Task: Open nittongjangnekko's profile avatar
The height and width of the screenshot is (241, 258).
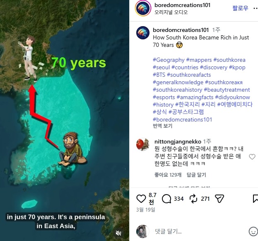Action: pyautogui.click(x=142, y=144)
